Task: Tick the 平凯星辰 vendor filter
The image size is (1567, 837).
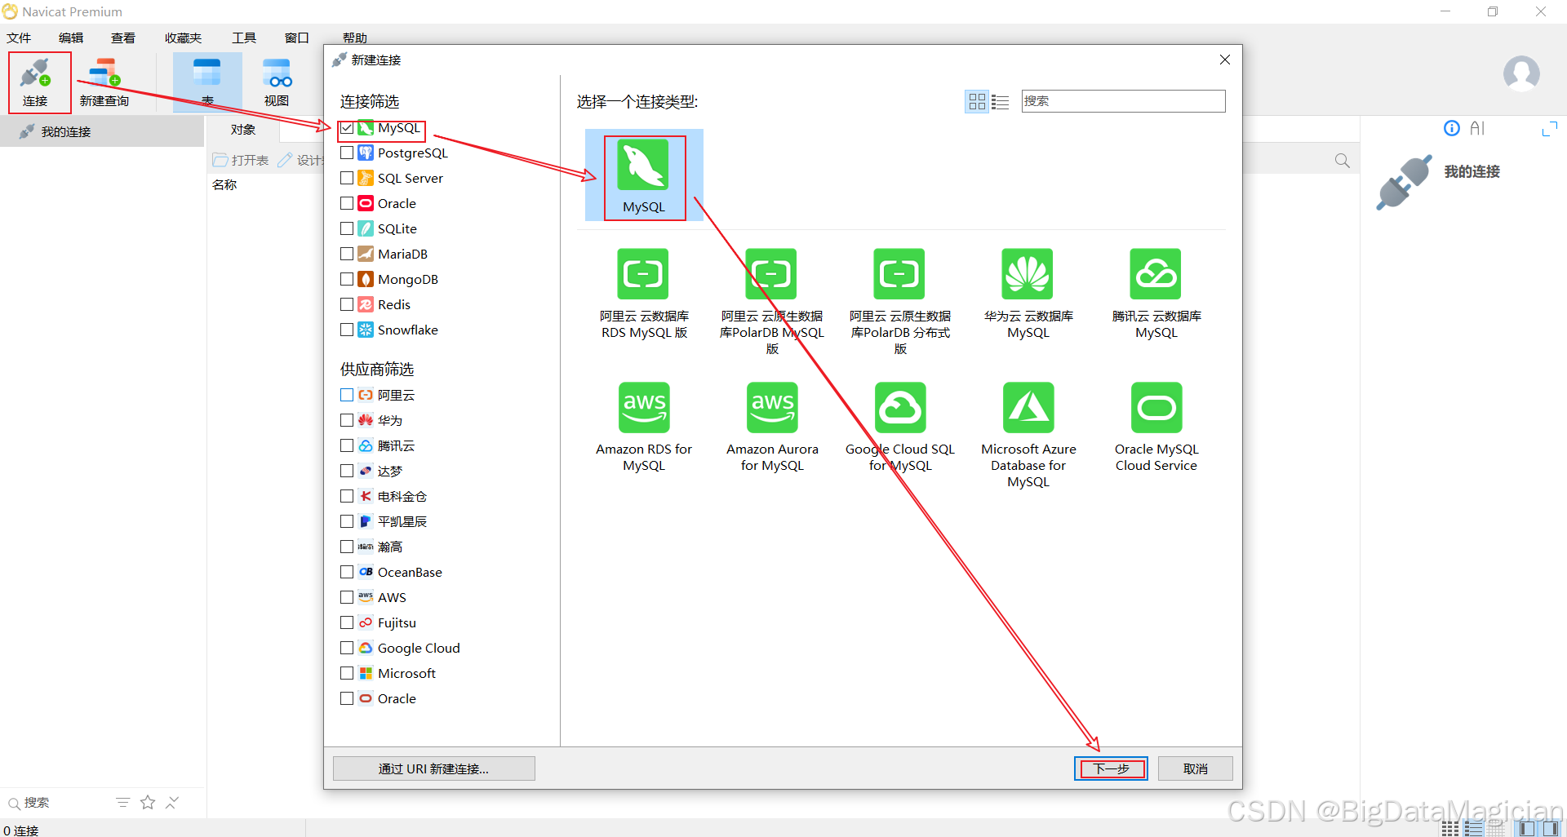Action: click(348, 521)
